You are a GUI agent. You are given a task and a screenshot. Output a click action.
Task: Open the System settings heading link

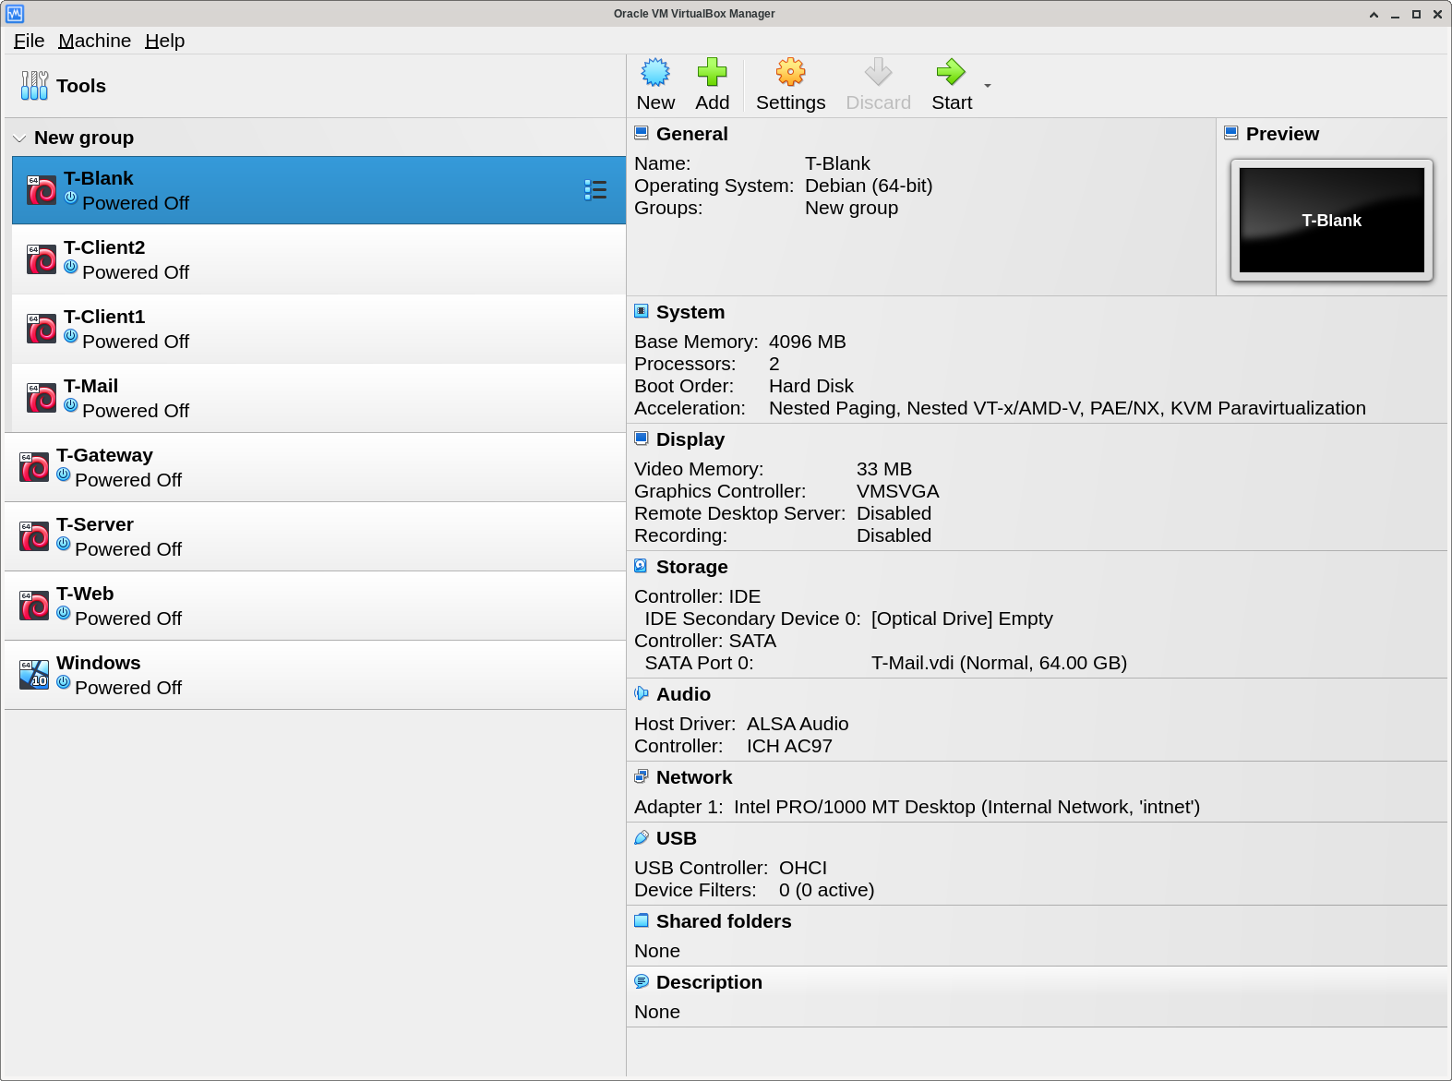tap(690, 312)
